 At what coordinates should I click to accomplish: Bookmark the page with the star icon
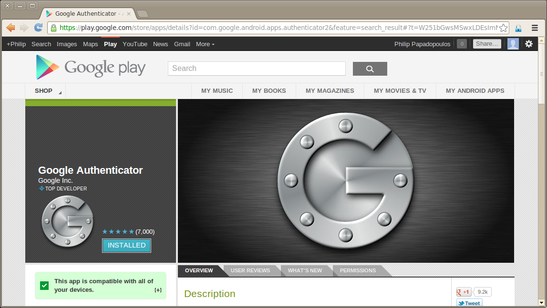[x=503, y=28]
